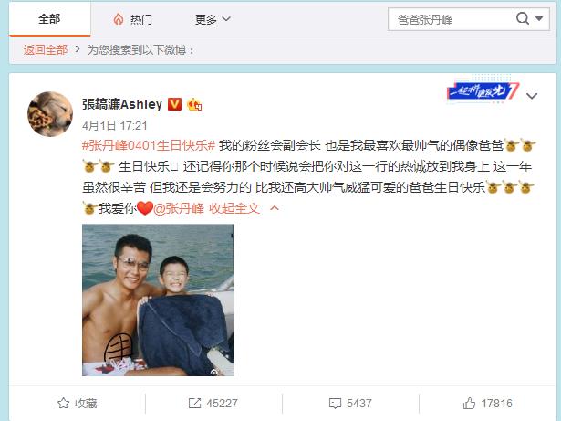Open the father and son photo thumbnail
Image resolution: width=561 pixels, height=421 pixels.
tap(158, 300)
